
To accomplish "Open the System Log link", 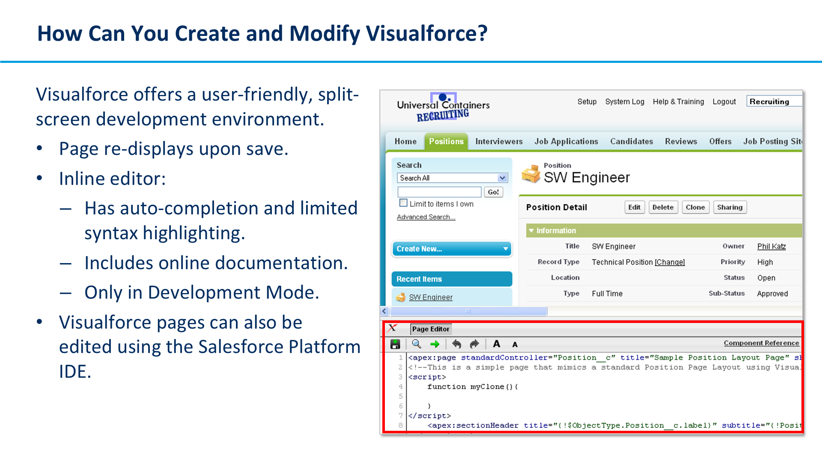I will pyautogui.click(x=624, y=101).
